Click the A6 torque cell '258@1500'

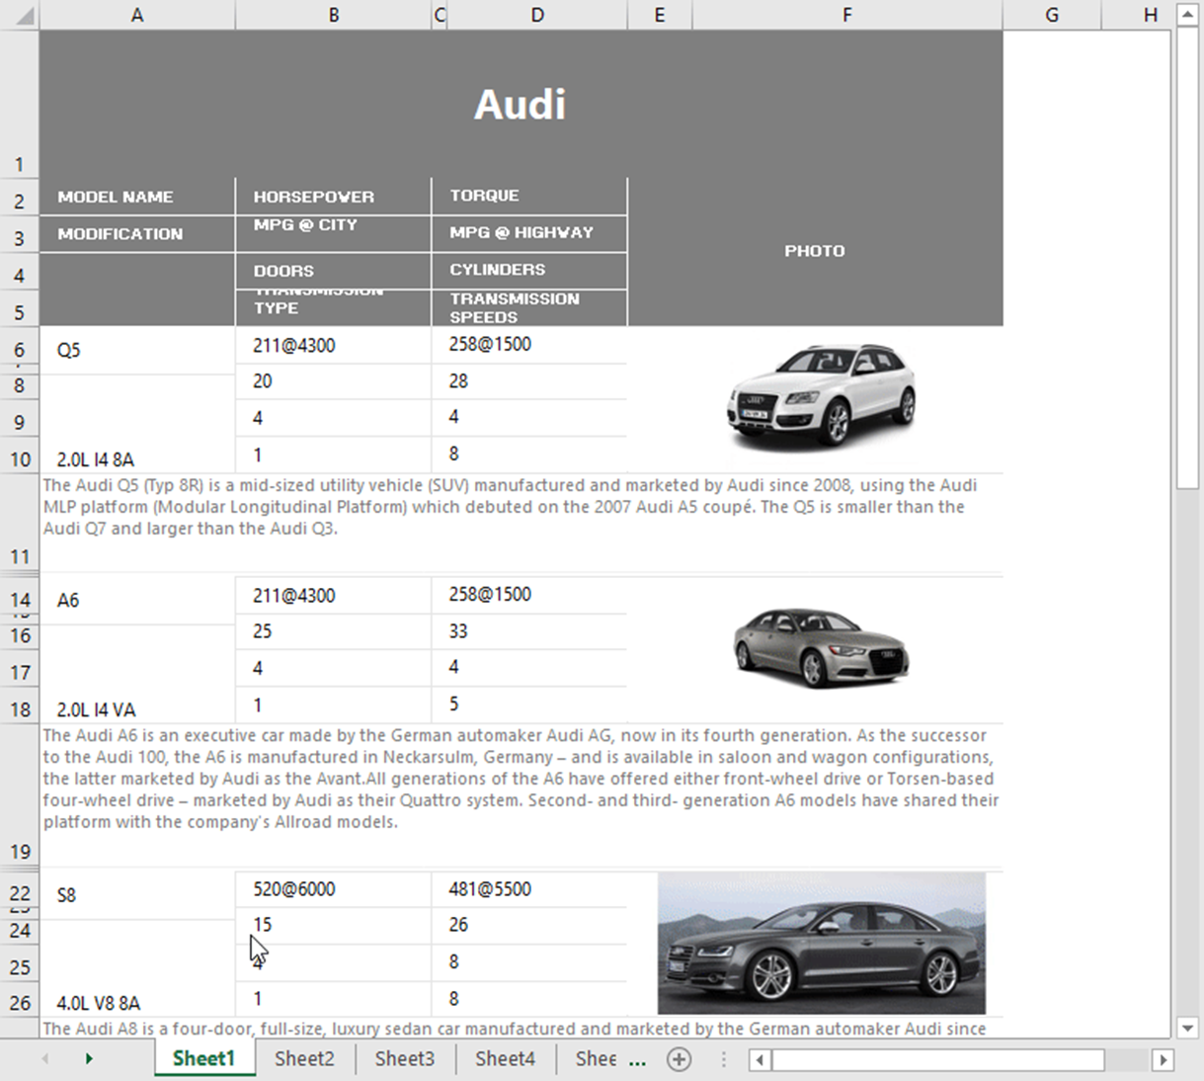pos(529,595)
